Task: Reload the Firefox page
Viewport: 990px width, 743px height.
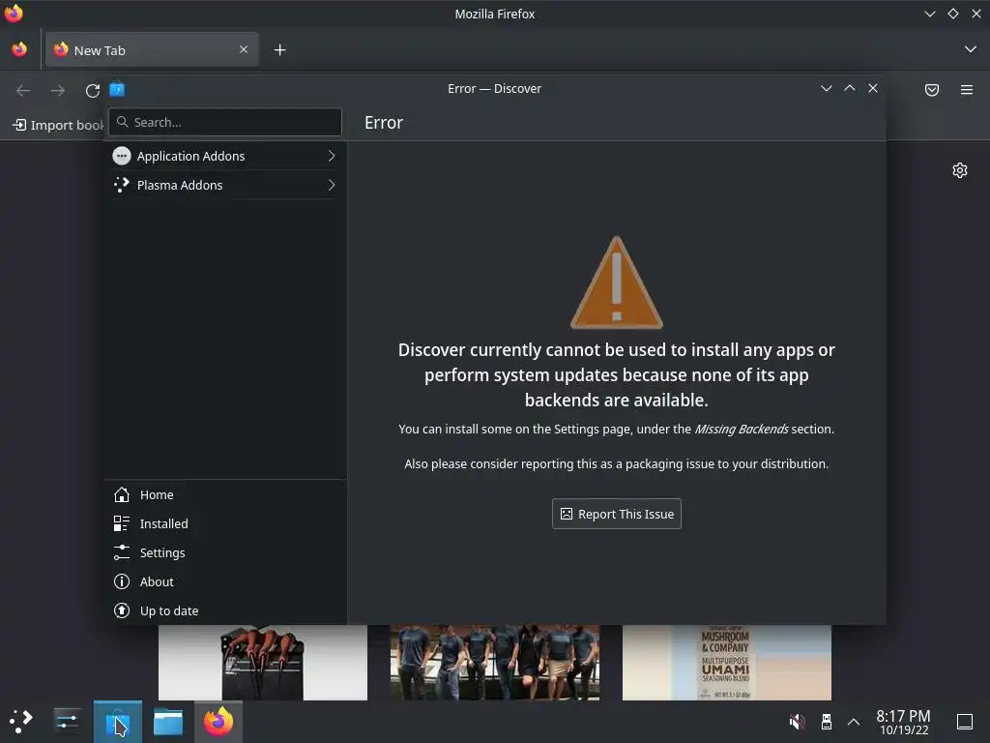Action: click(93, 90)
